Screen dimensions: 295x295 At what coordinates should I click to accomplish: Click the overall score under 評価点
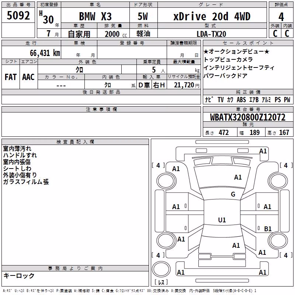pos(281,17)
